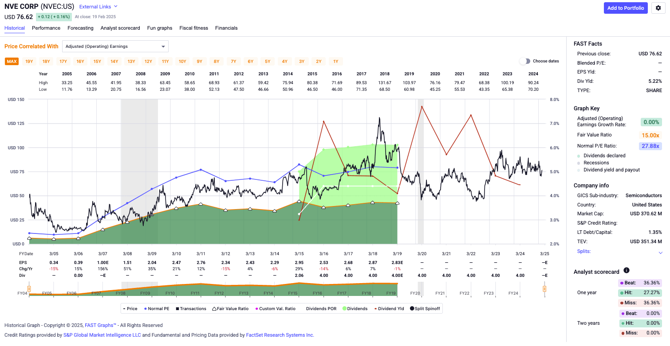The height and width of the screenshot is (346, 670).
Task: Toggle the Dividends overlay in the legend
Action: pyautogui.click(x=344, y=308)
